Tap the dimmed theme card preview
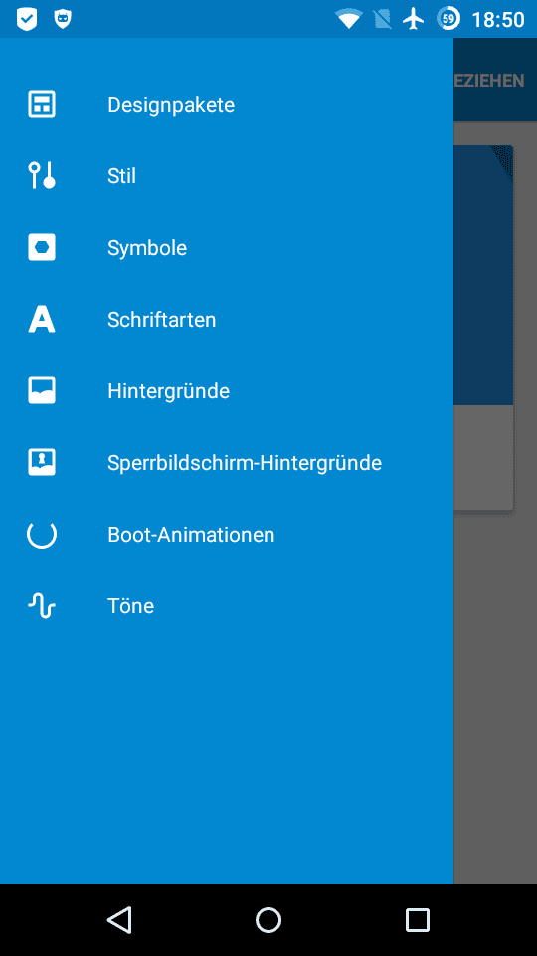 pyautogui.click(x=483, y=328)
